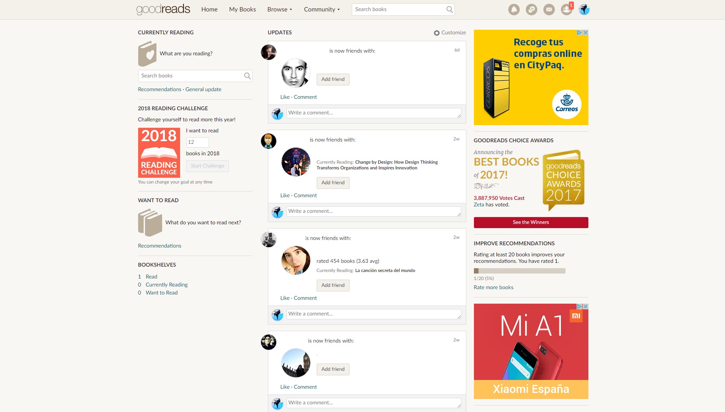Click the Goodreads logo
The image size is (725, 412).
163,9
